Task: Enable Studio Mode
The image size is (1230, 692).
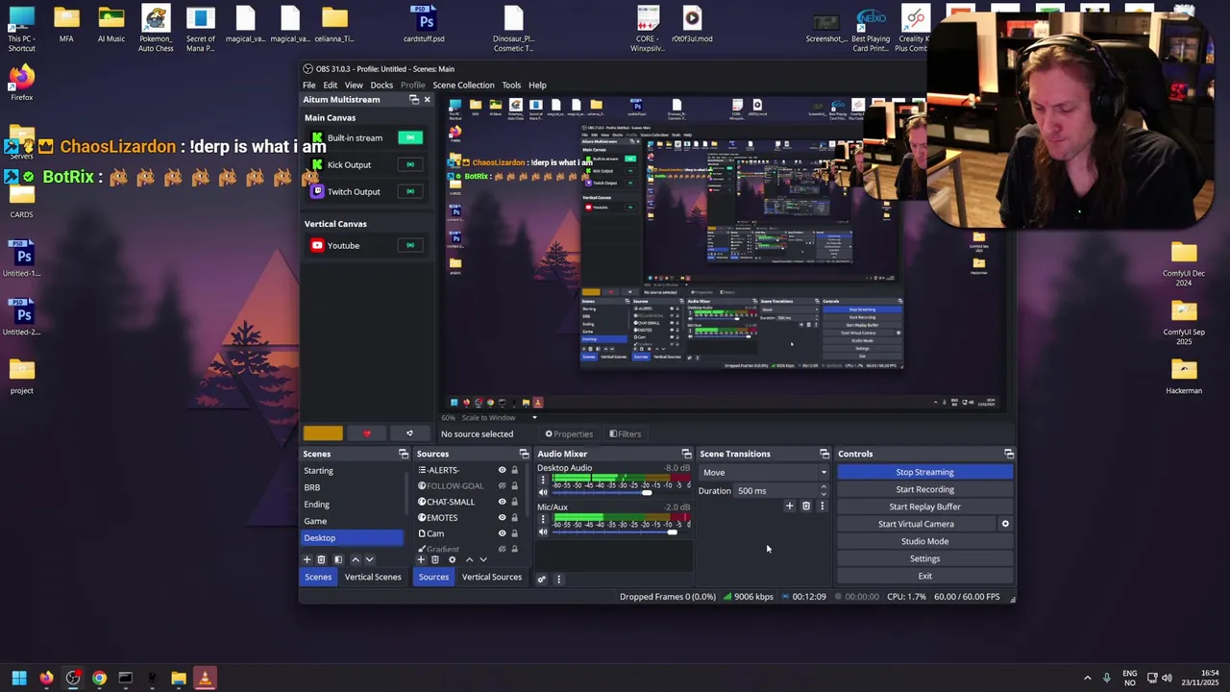Action: click(x=924, y=541)
